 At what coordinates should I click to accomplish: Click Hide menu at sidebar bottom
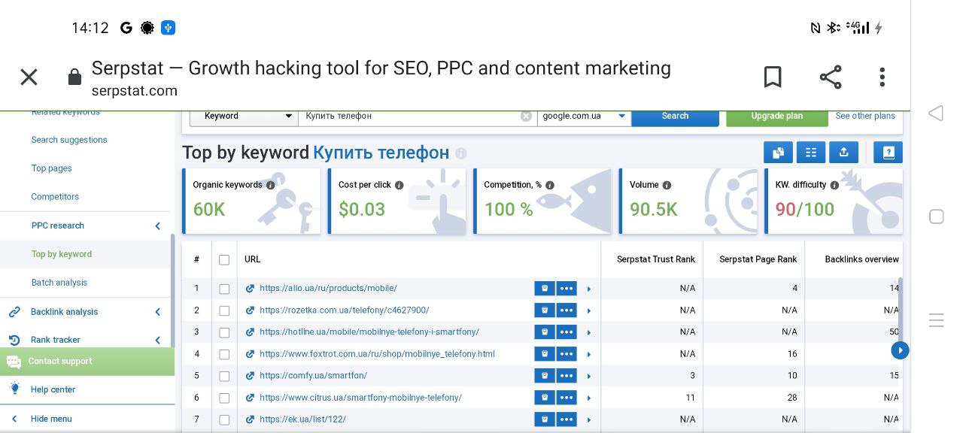click(51, 419)
